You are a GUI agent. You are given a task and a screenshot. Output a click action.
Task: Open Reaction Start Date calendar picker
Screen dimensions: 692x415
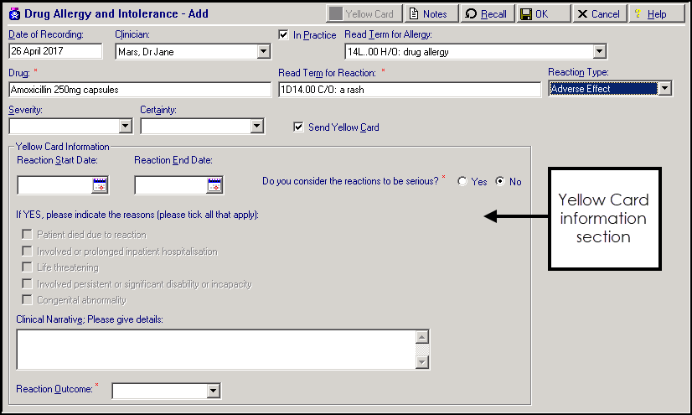pos(101,185)
